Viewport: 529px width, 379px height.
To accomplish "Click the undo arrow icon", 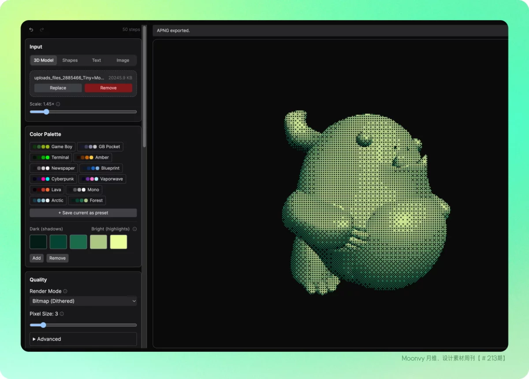I will 31,30.
